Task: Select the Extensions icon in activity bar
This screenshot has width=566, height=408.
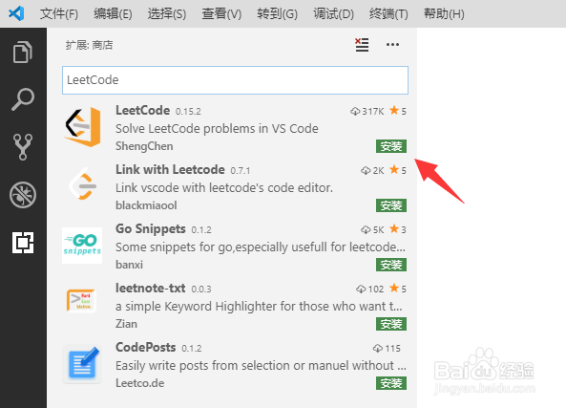Action: coord(23,243)
